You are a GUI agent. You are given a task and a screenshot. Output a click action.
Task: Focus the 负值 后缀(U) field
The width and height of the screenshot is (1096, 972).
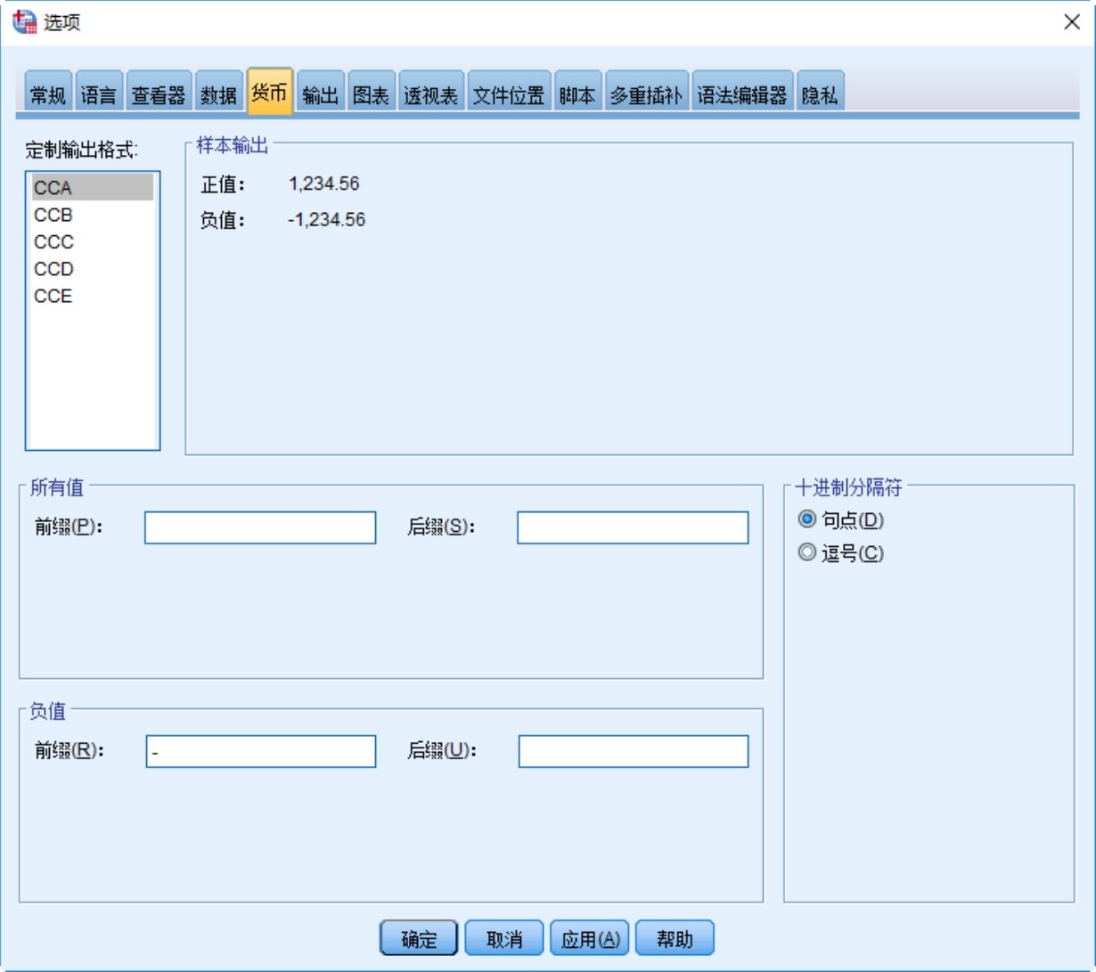634,751
